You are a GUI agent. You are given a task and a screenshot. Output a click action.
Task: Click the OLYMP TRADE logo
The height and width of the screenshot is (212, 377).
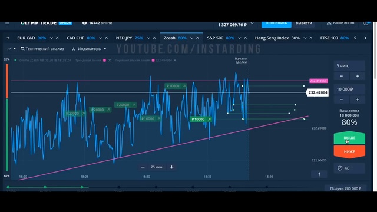click(x=39, y=23)
